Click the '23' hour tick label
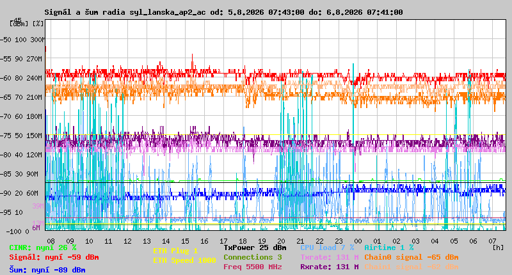The width and height of the screenshot is (512, 275). pos(339,241)
